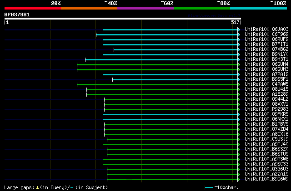The image size is (291, 191).
Task: Click the UniRef100_Q6GUH4 text
Action: pyautogui.click(x=266, y=64)
